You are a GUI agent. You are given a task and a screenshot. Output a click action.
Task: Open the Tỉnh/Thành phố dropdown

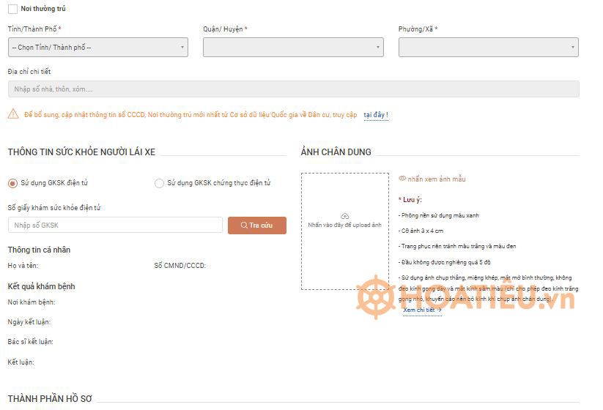point(97,48)
